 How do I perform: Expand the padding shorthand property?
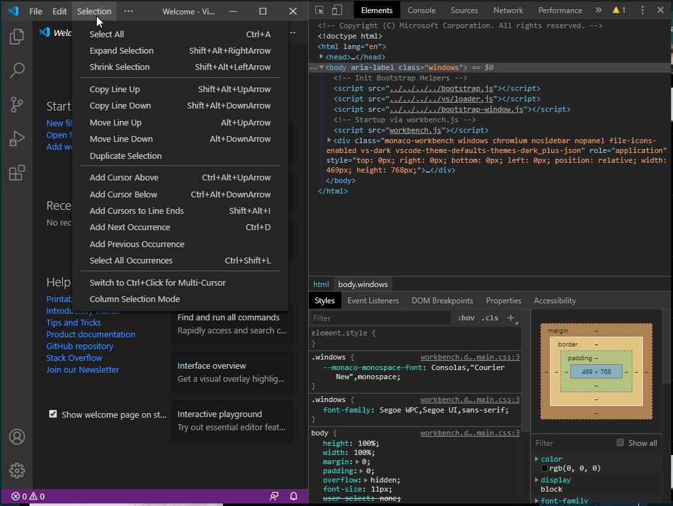tap(361, 471)
